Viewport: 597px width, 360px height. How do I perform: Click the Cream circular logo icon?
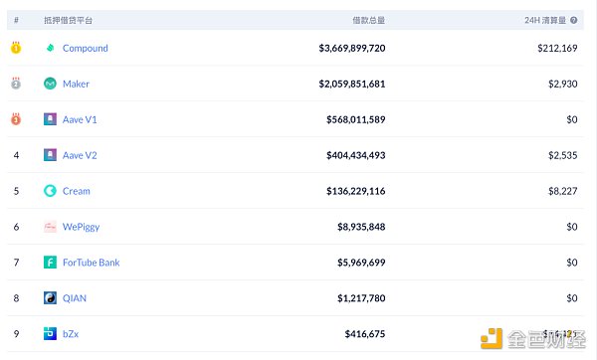[x=50, y=191]
